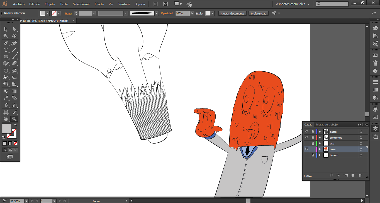380x203 pixels.
Task: Delete selected layer with trash icon
Action: (360, 176)
